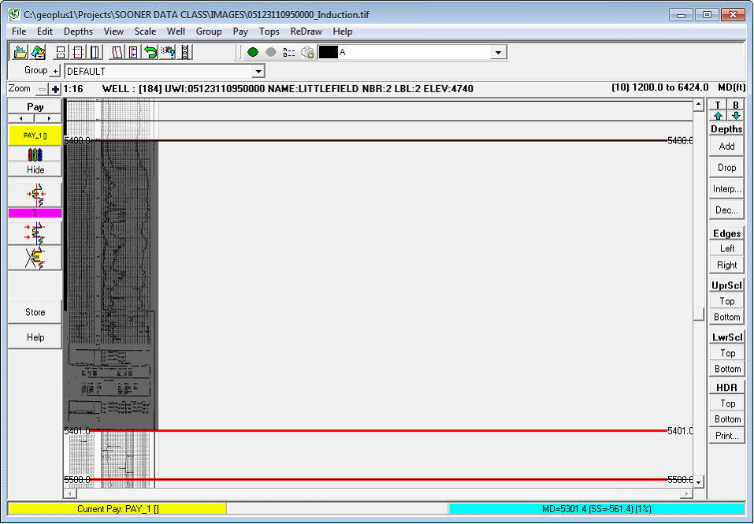
Task: Select the multicolor curves icon above Hide
Action: point(35,155)
